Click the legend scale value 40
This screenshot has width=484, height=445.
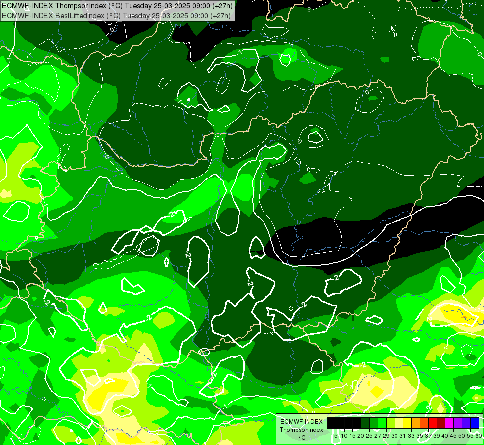(x=445, y=436)
